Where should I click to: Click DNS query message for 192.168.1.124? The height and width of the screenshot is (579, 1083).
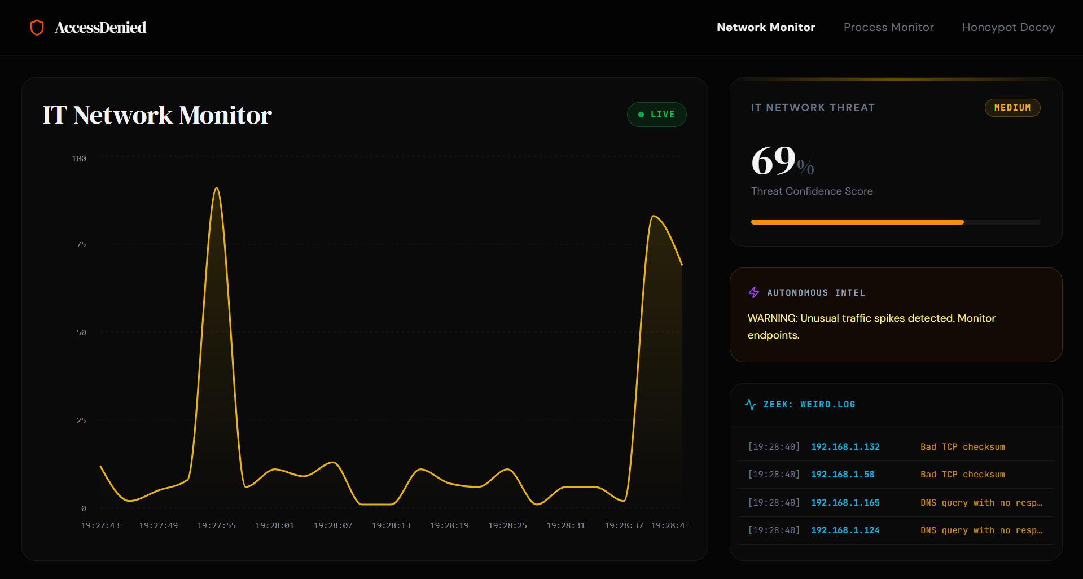(981, 530)
